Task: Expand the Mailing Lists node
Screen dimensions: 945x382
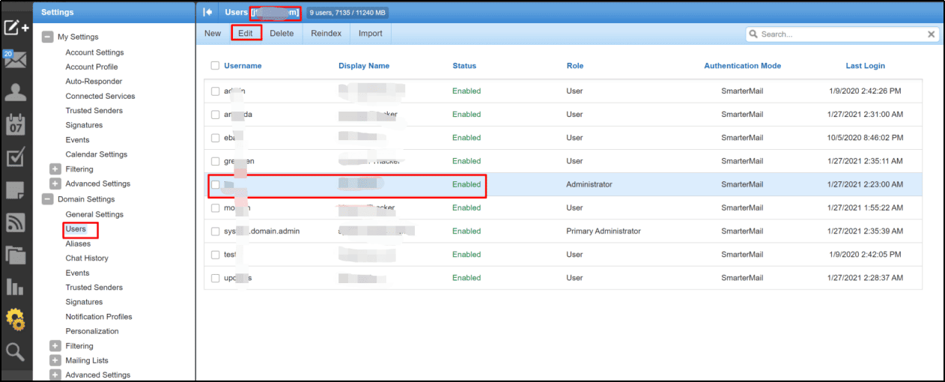Action: [x=55, y=360]
